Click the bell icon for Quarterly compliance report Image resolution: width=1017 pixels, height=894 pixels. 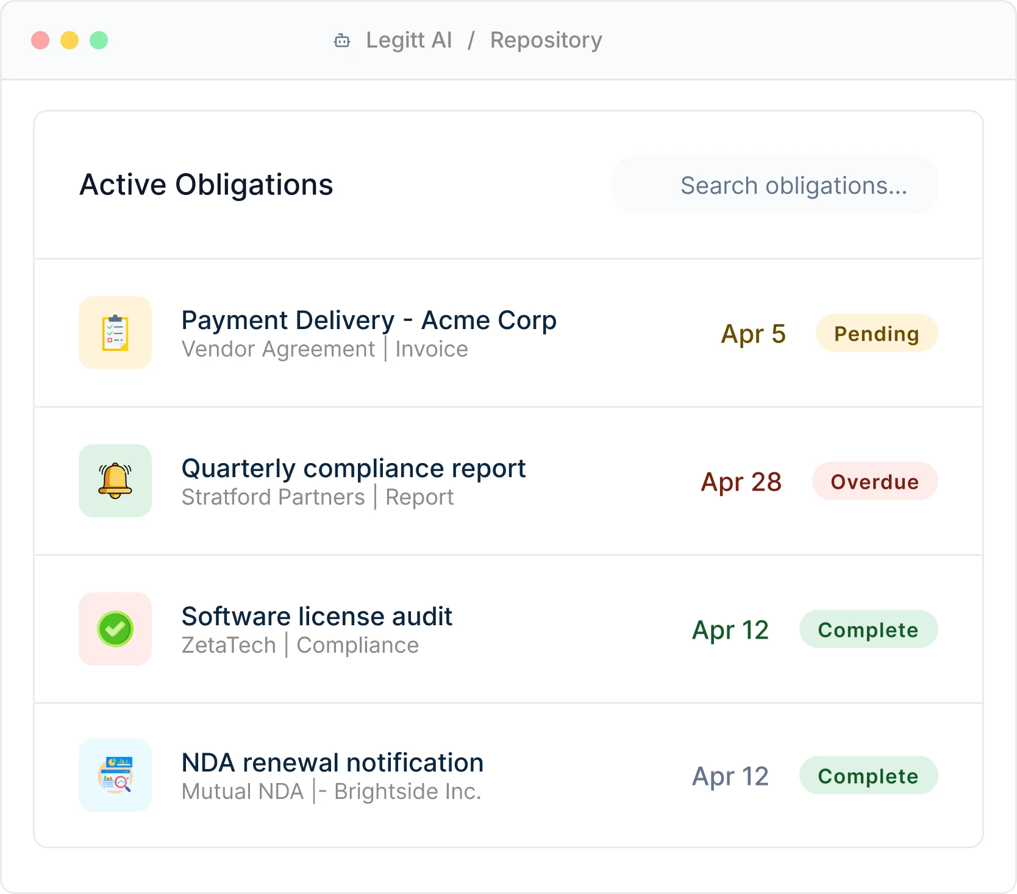tap(115, 481)
